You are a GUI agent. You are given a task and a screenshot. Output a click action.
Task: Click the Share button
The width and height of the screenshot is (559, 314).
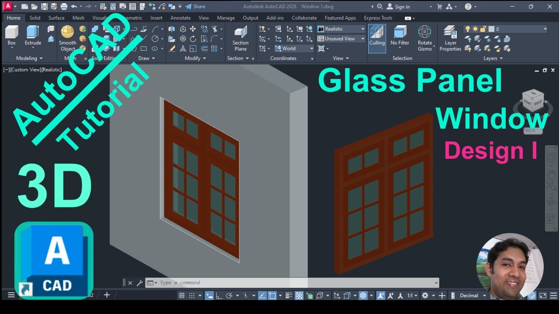click(195, 7)
